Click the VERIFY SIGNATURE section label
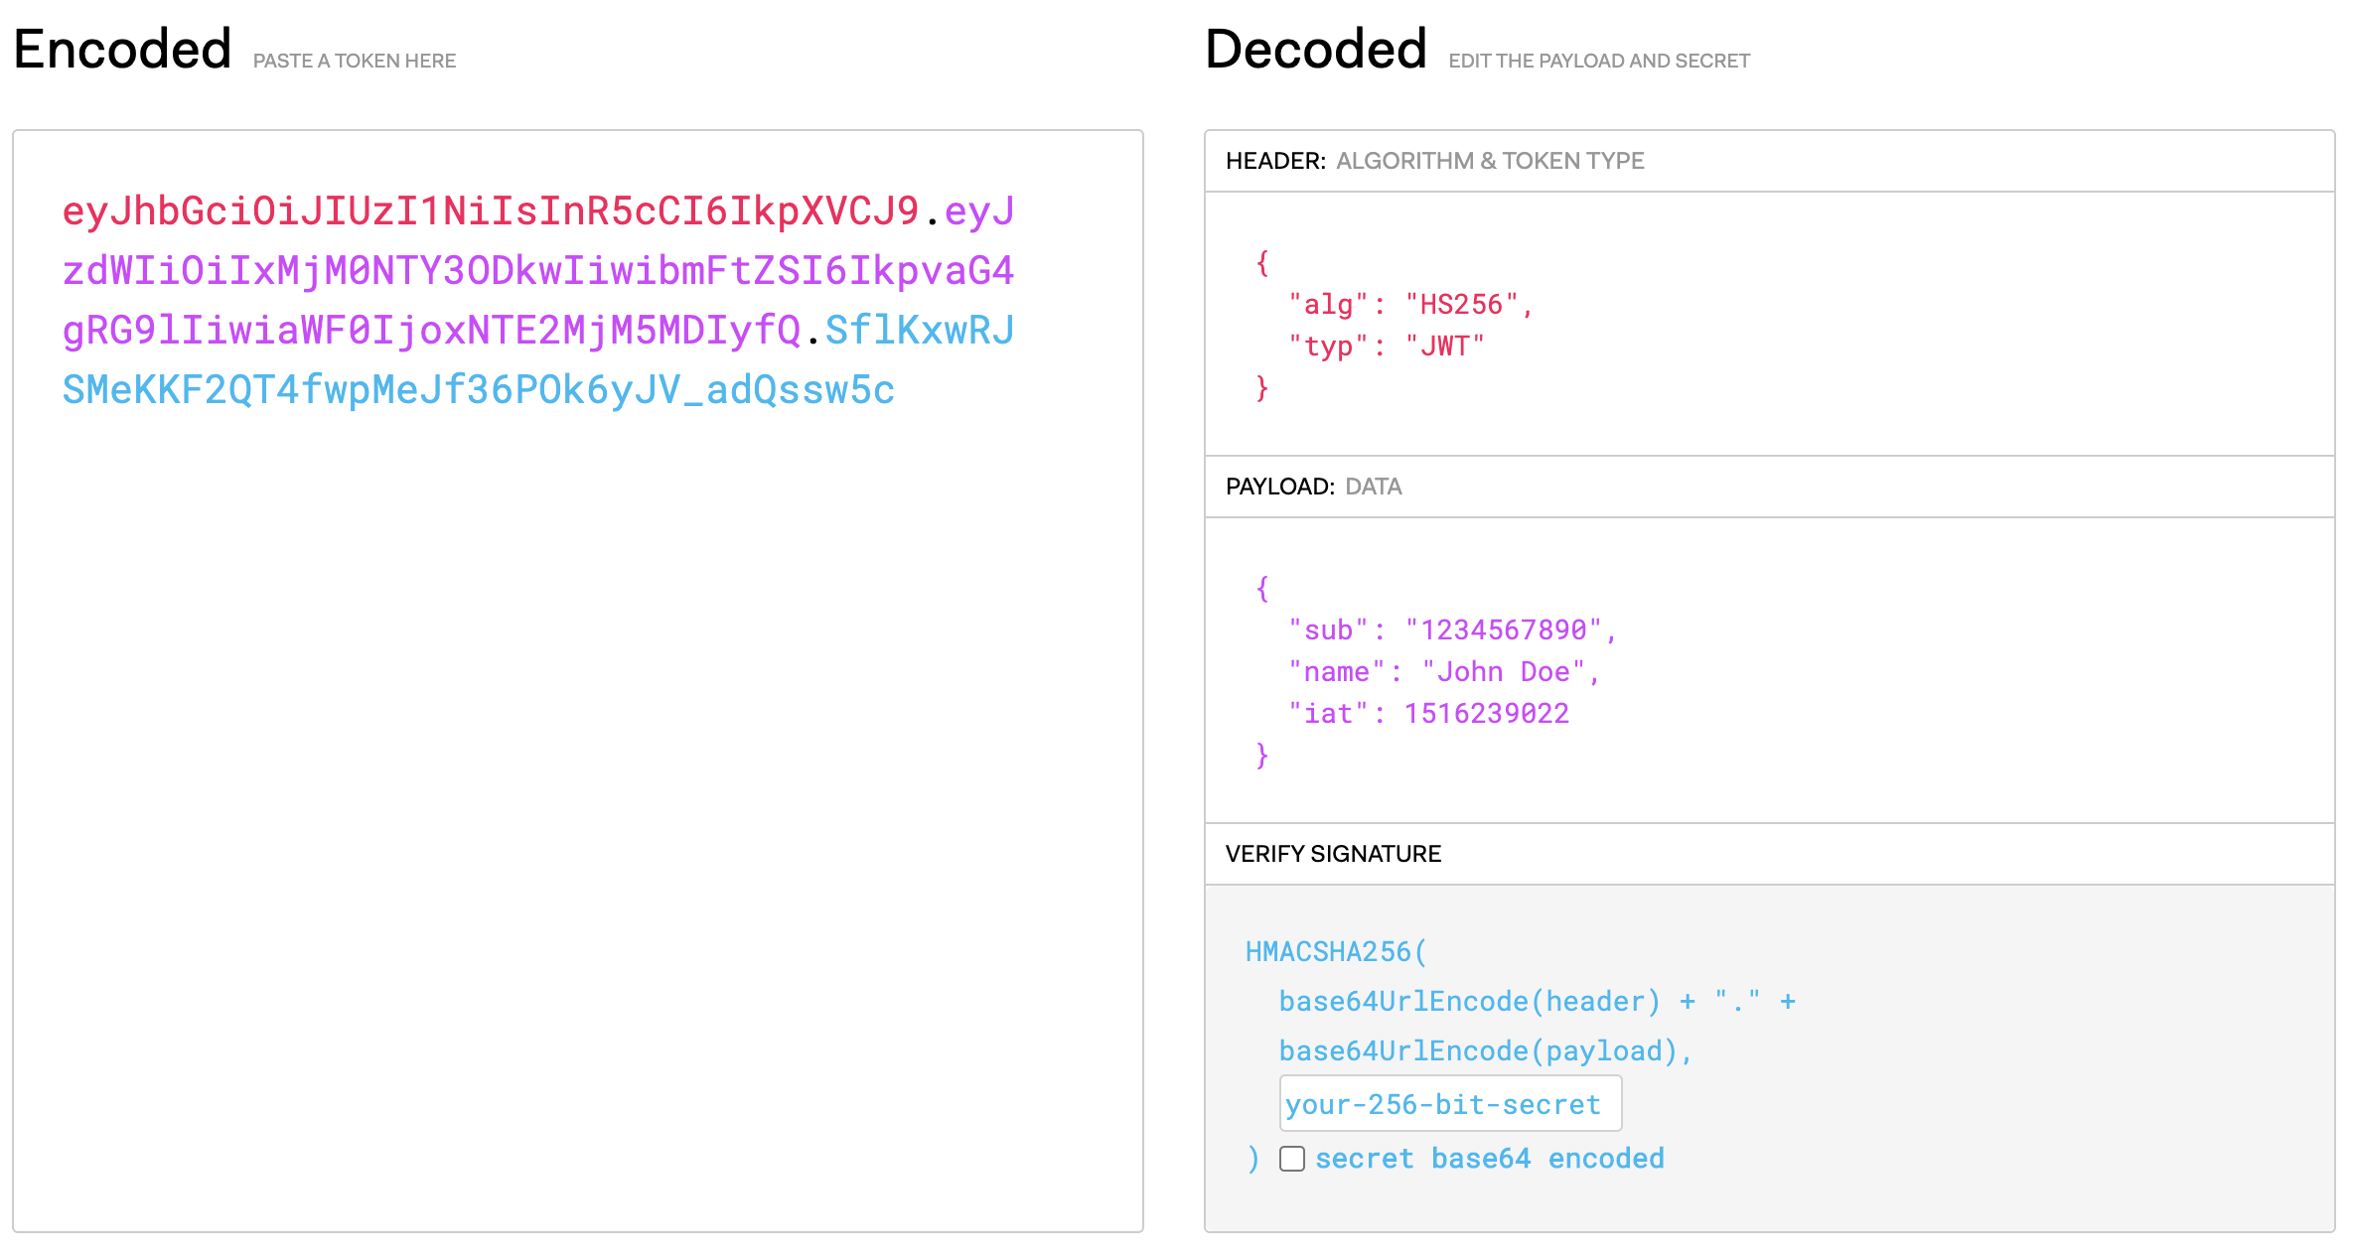Viewport: 2354px width, 1255px height. 1333,854
